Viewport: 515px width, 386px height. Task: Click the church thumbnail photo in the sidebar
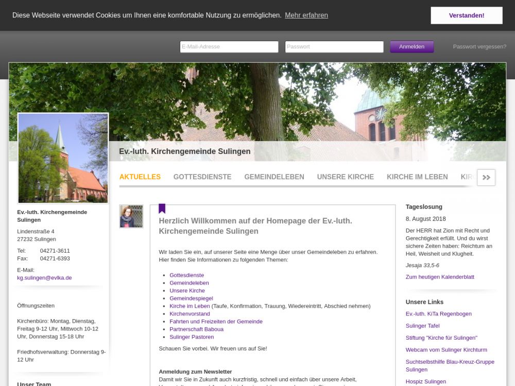(x=63, y=158)
